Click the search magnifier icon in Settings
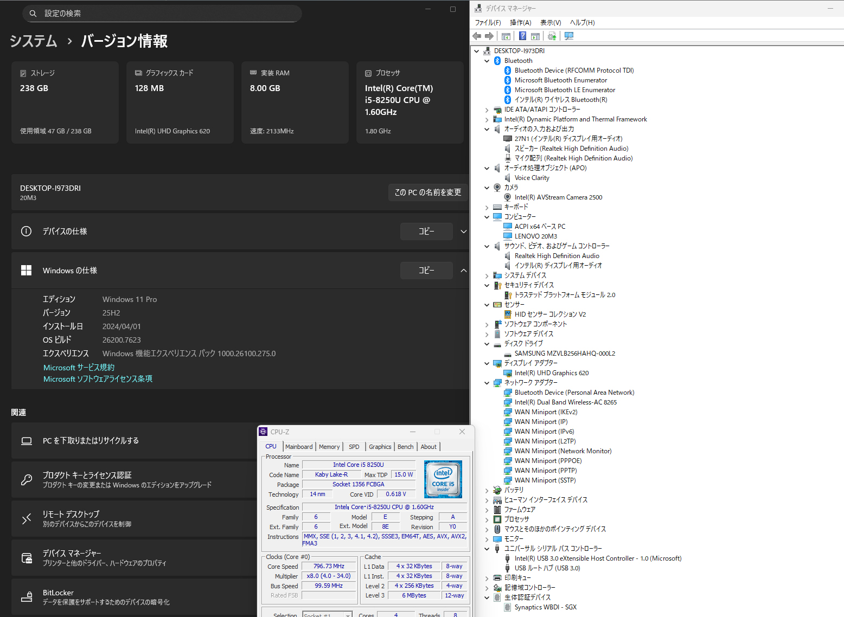This screenshot has height=617, width=844. [33, 14]
